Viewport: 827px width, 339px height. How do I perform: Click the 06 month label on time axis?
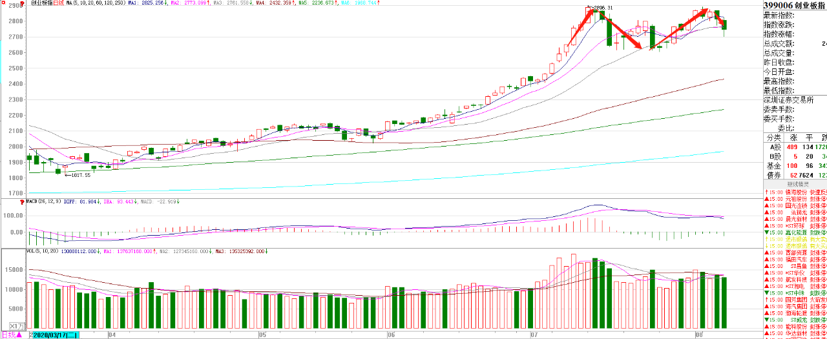[392, 335]
